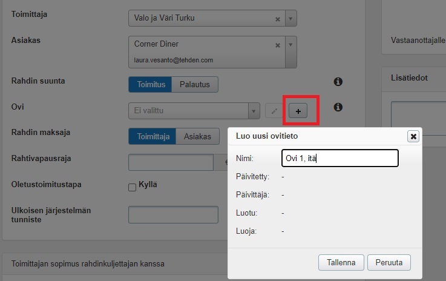Clear the Toimittaja selection with x icon
This screenshot has width=446, height=281.
[x=278, y=19]
